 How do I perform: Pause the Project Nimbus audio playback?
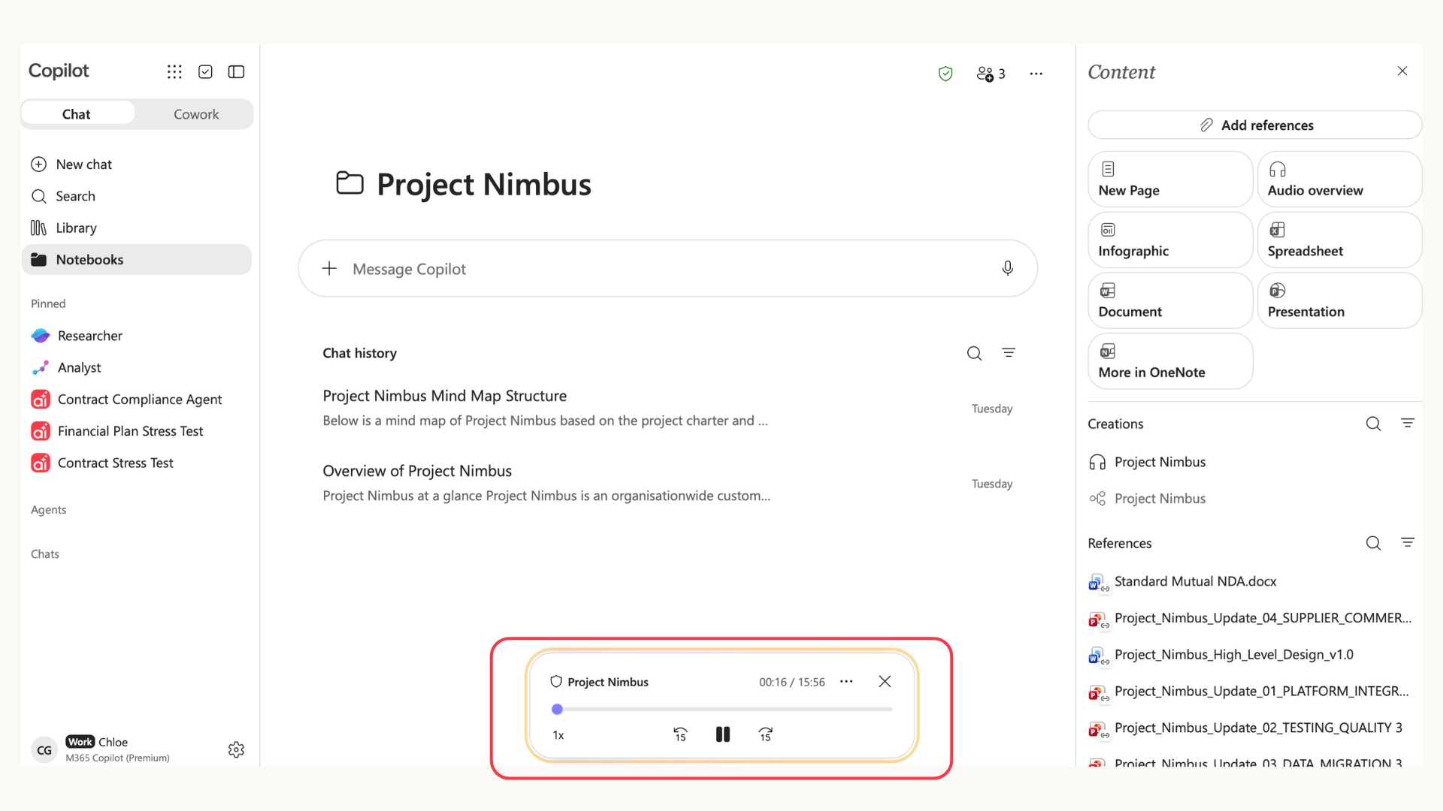click(722, 734)
